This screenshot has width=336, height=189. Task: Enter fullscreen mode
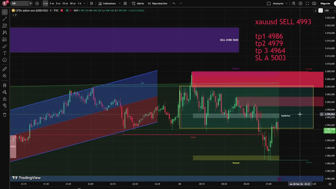click(307, 3)
